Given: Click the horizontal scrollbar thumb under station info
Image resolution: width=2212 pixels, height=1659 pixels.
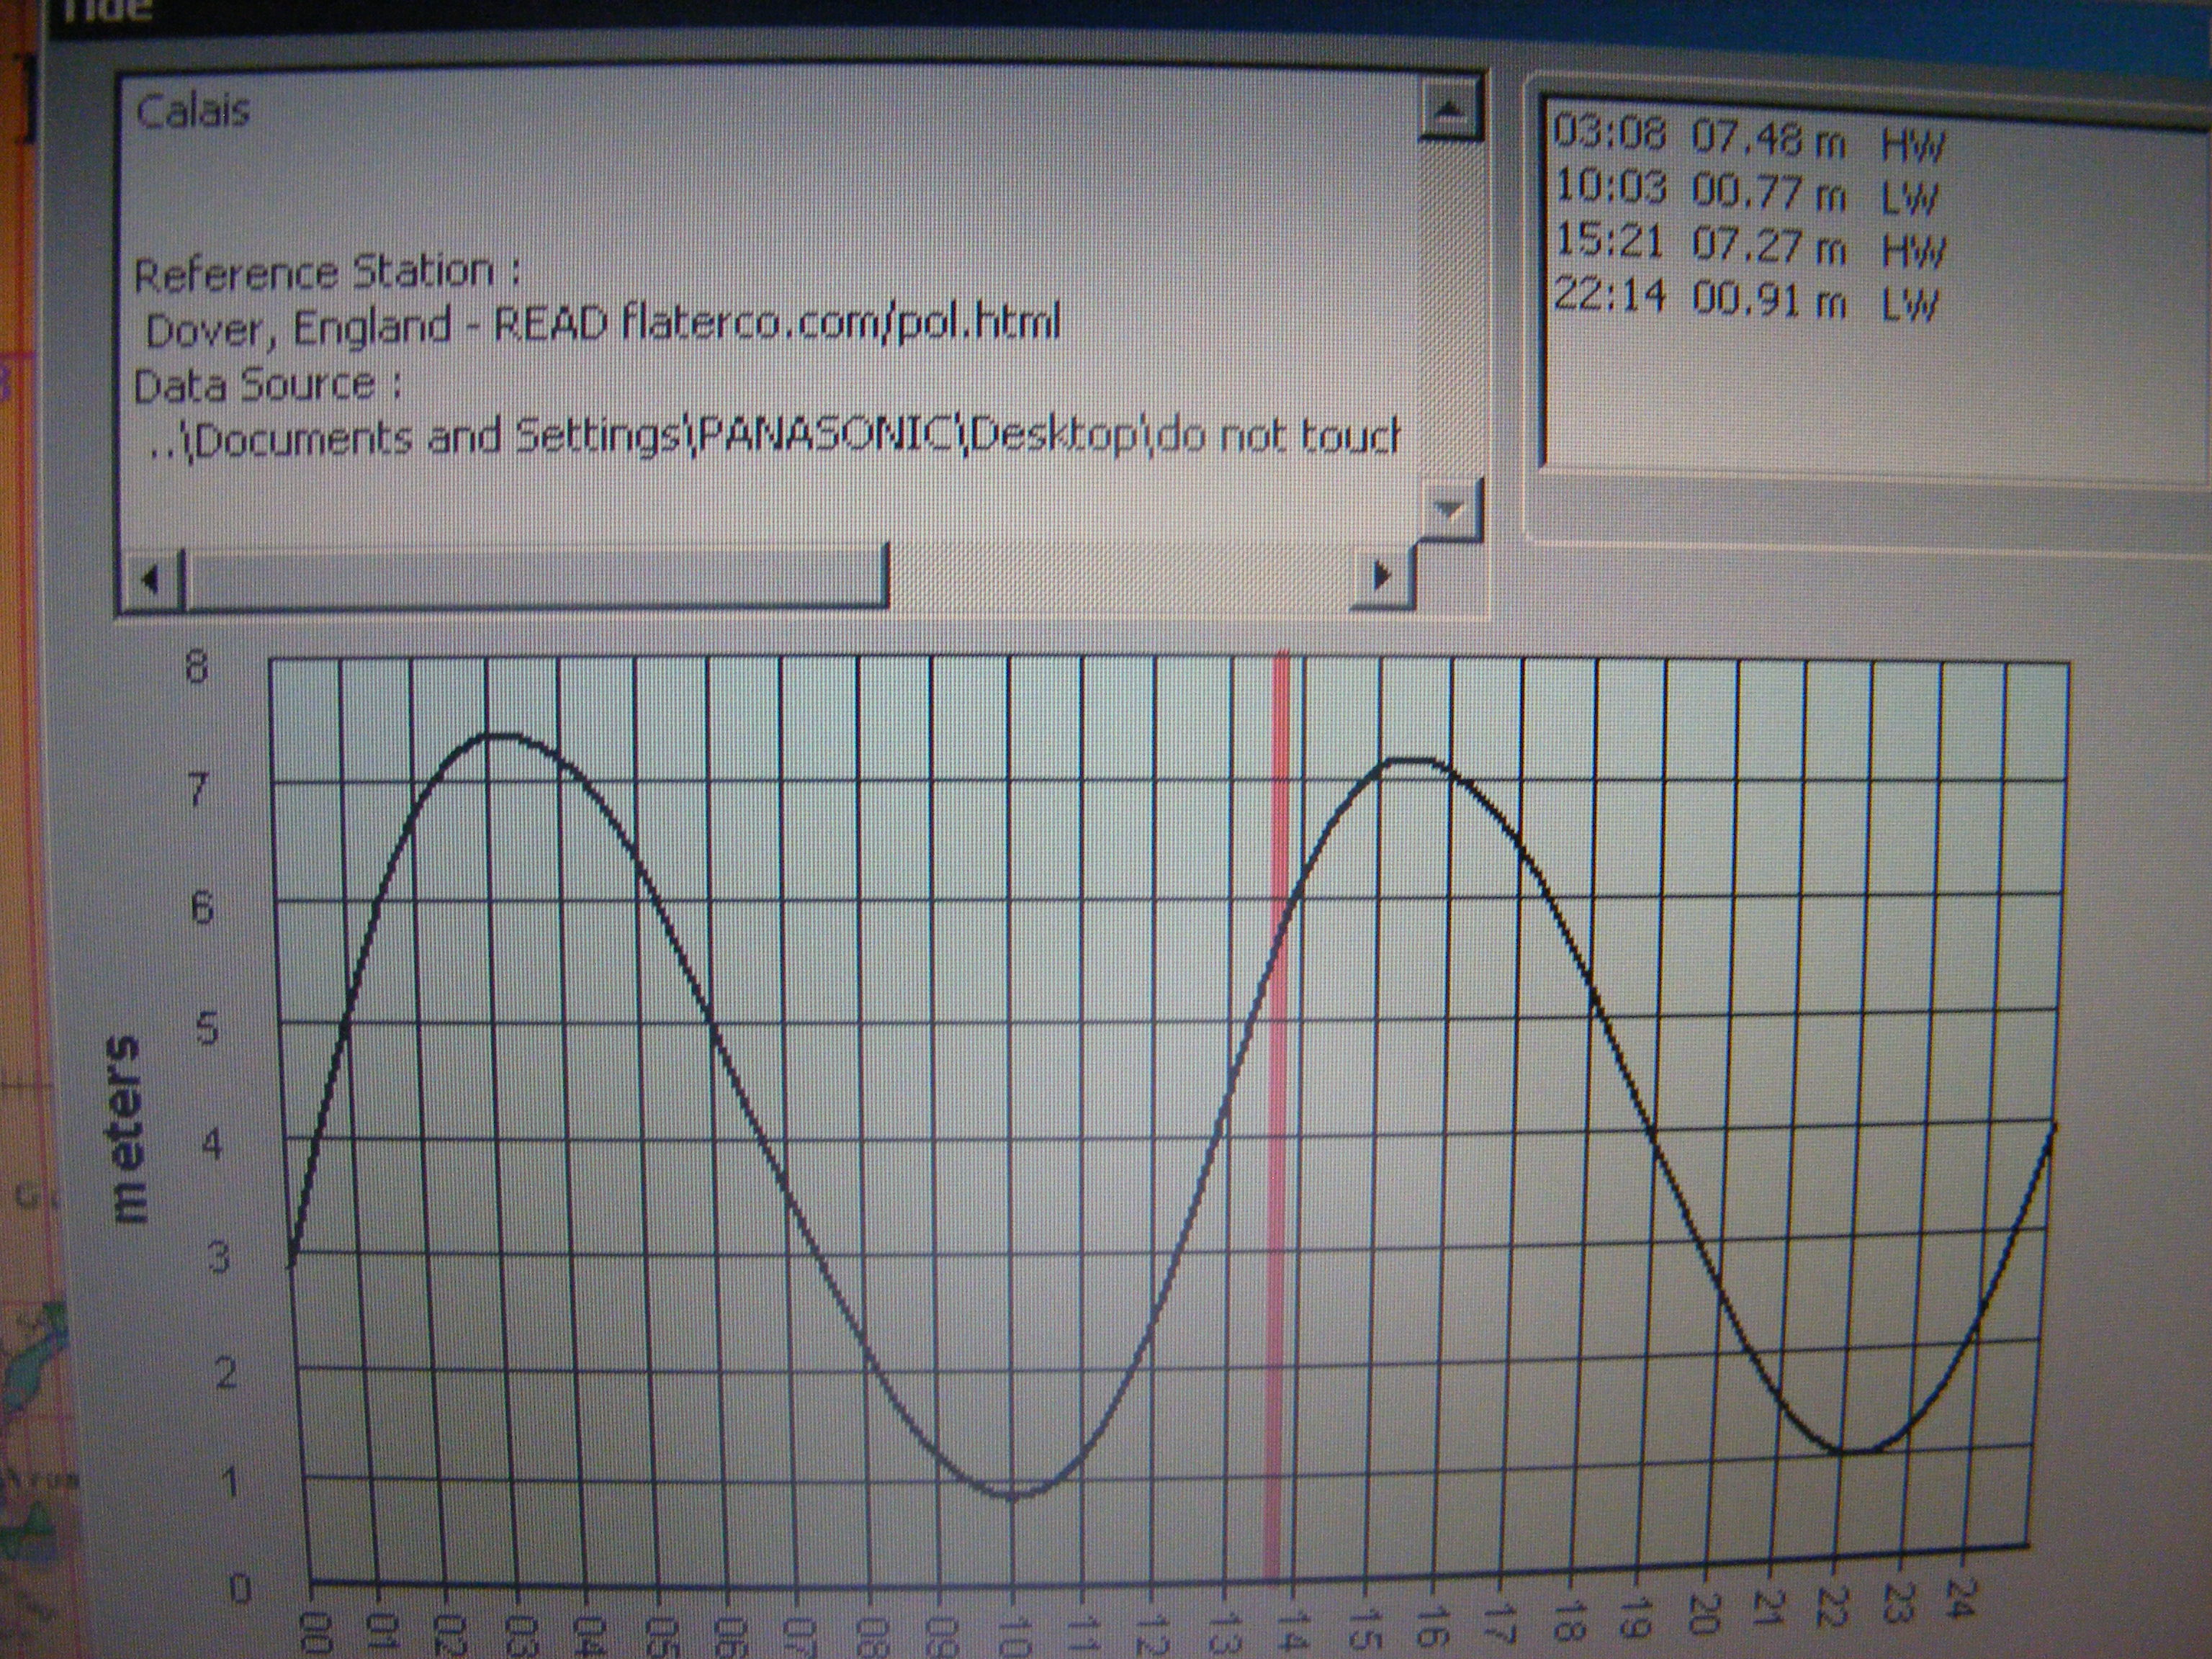Looking at the screenshot, I should (x=536, y=577).
